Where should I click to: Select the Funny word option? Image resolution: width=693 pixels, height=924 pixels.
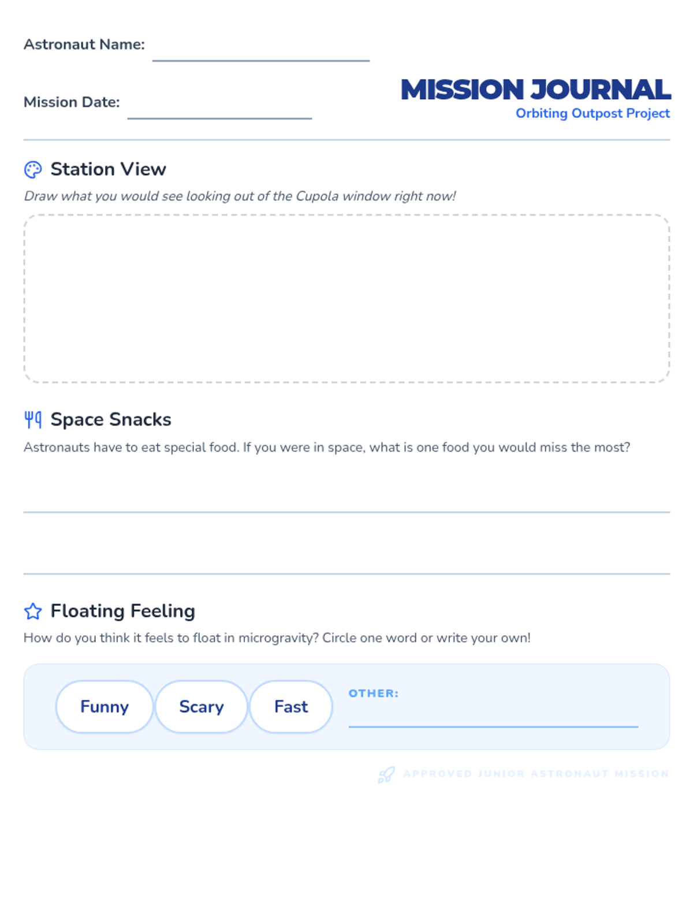[x=105, y=707]
